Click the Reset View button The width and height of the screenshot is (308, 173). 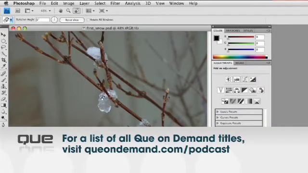72,20
